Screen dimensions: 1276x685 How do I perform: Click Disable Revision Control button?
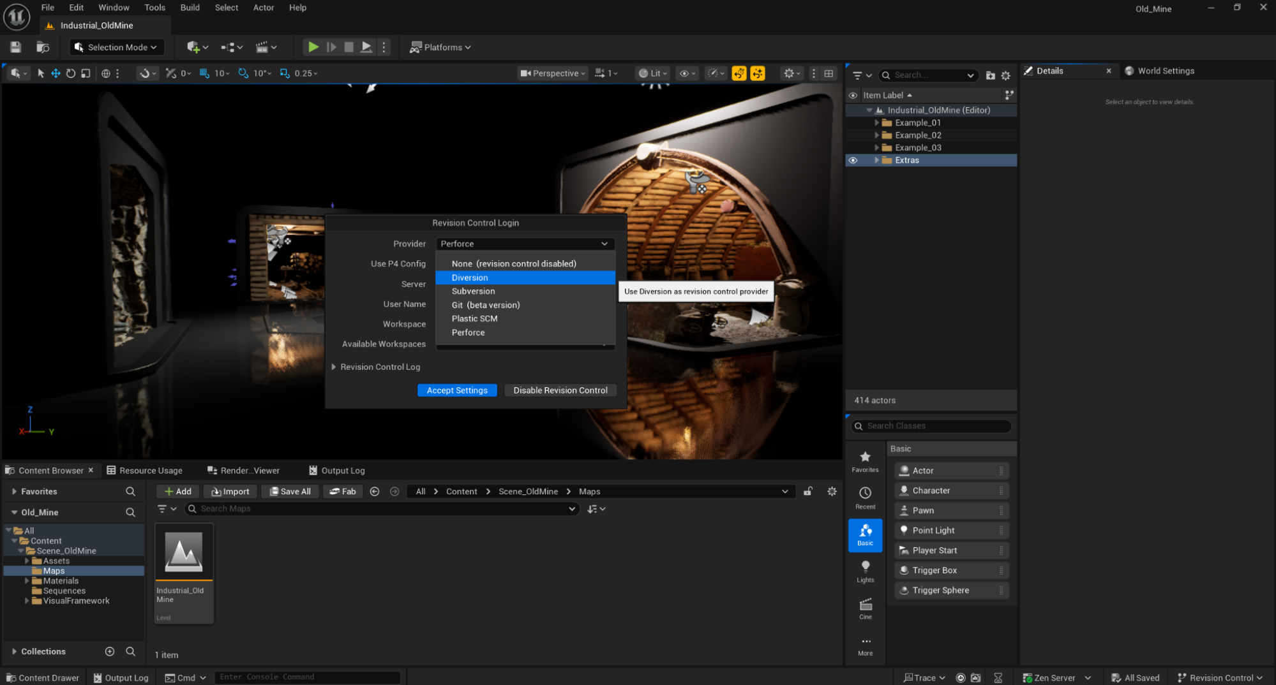point(560,390)
